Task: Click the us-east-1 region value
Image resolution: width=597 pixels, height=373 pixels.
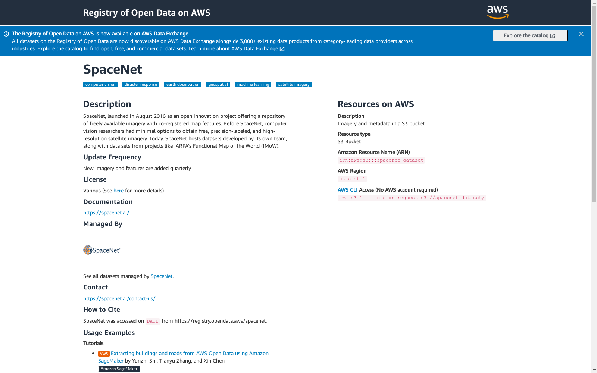Action: 352,179
